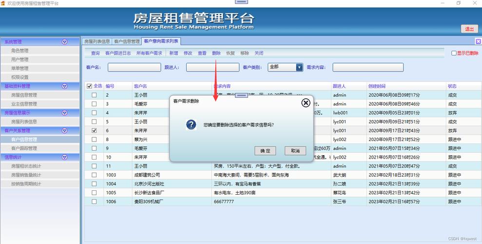Select 客户信息管理 in sidebar
482x244 pixels.
(24, 140)
